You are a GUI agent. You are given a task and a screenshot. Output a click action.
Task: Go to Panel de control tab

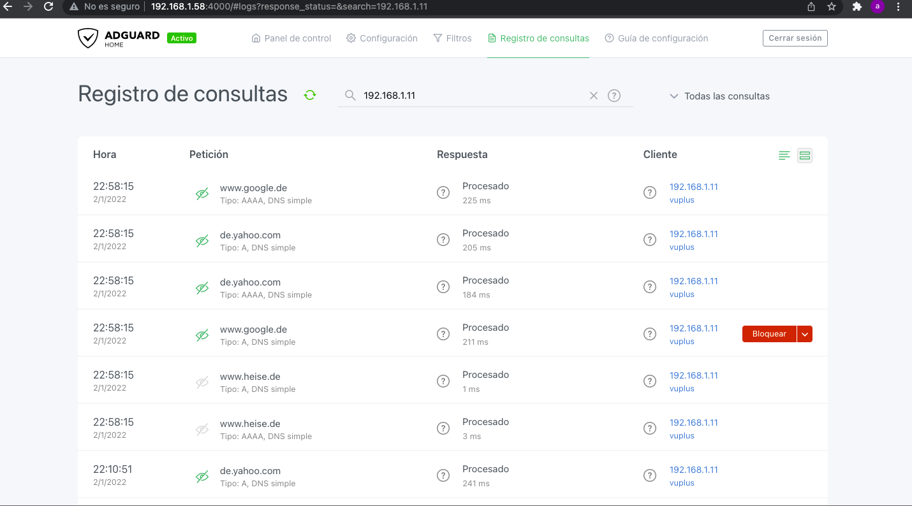point(291,38)
